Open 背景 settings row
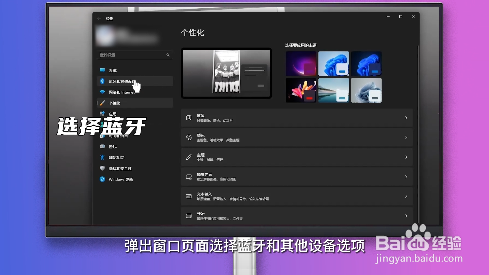Viewport: 489px width, 275px height. [297, 118]
